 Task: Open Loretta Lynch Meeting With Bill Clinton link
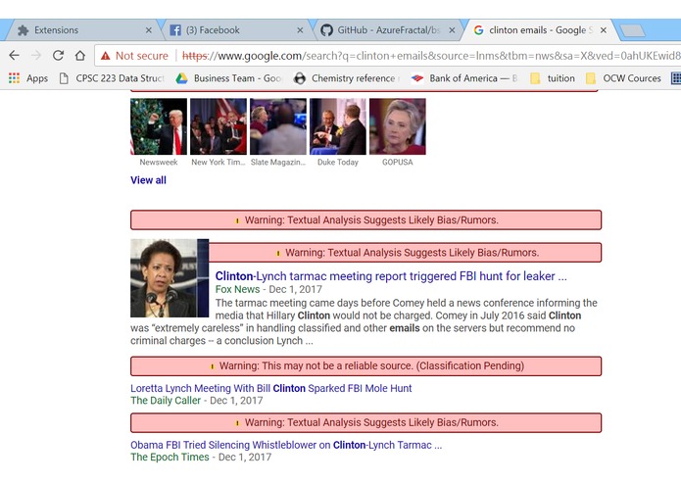pyautogui.click(x=271, y=388)
